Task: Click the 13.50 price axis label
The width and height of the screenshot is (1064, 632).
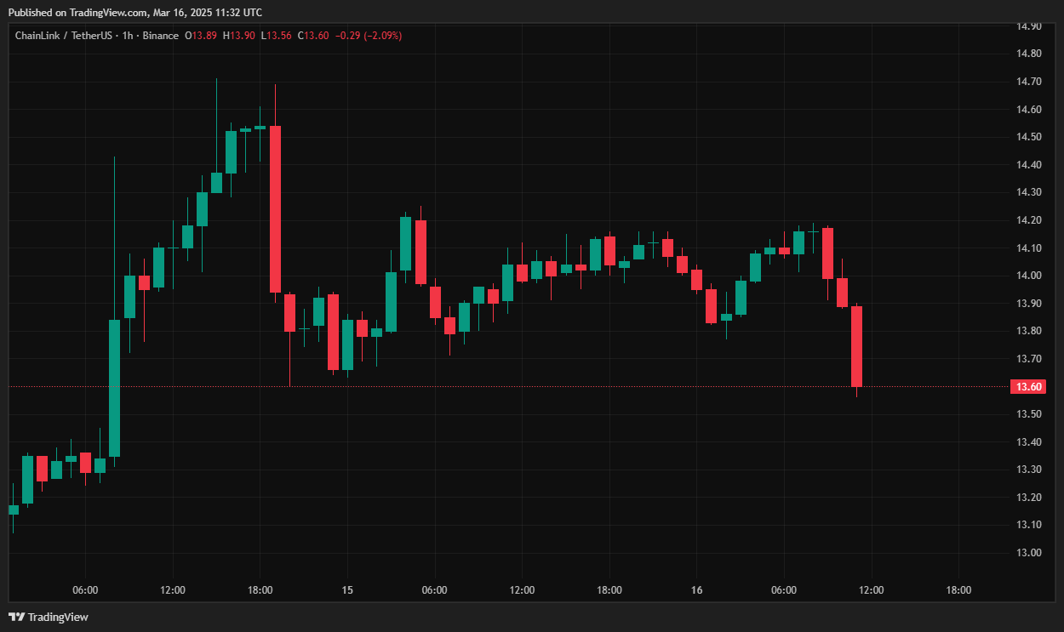Action: point(1029,414)
